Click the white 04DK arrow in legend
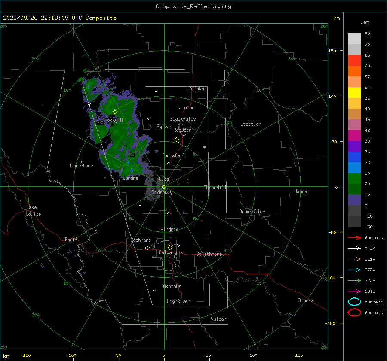 354,248
